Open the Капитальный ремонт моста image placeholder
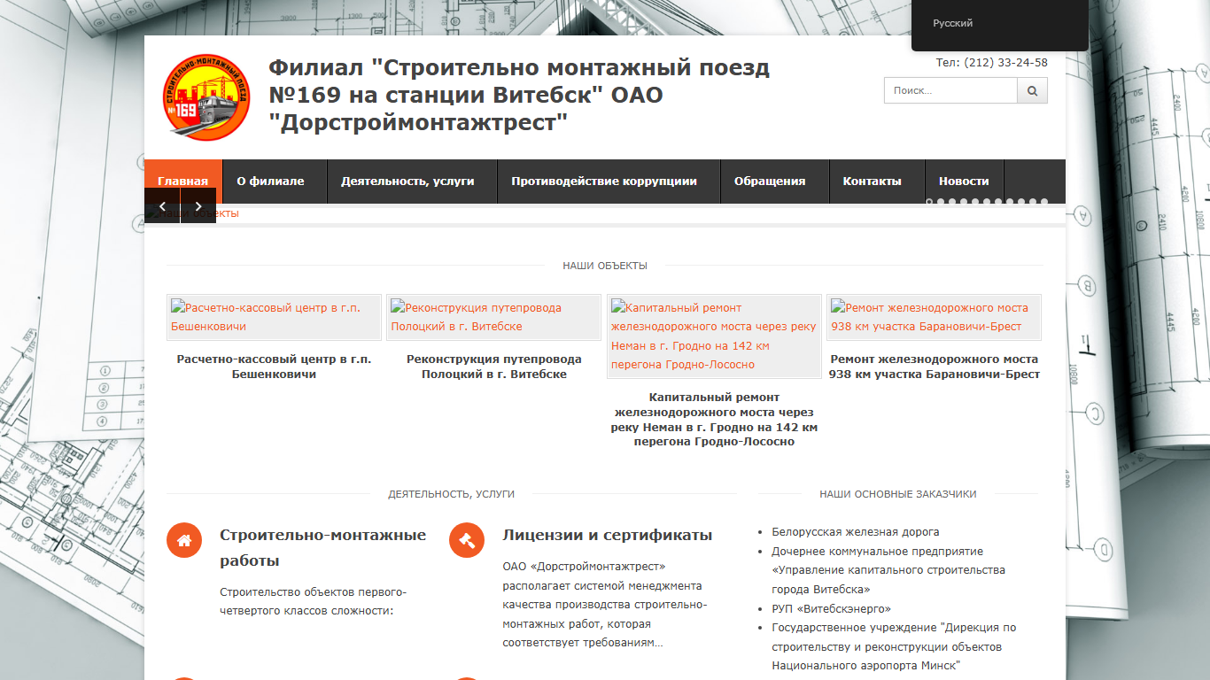The image size is (1210, 680). pyautogui.click(x=714, y=336)
